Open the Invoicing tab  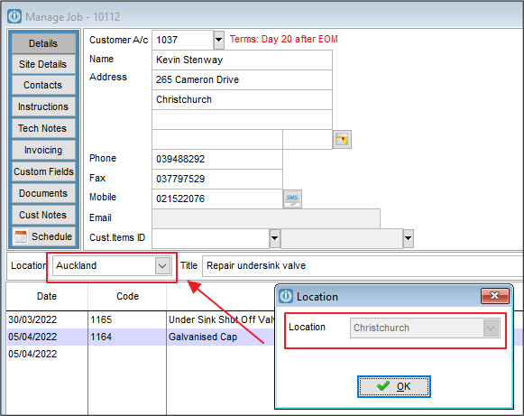43,150
